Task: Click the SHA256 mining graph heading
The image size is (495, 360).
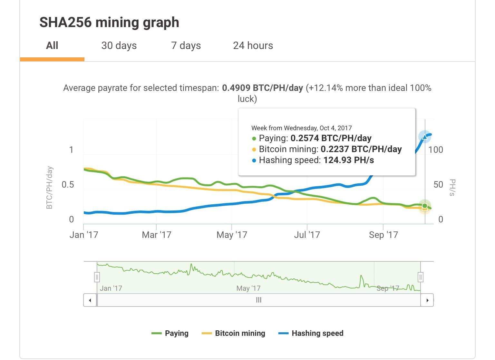Action: (x=109, y=22)
